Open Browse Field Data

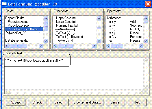(87, 102)
